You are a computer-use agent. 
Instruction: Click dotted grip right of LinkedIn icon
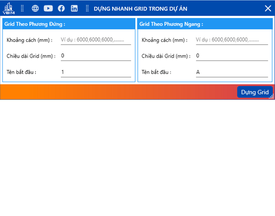[87, 8]
